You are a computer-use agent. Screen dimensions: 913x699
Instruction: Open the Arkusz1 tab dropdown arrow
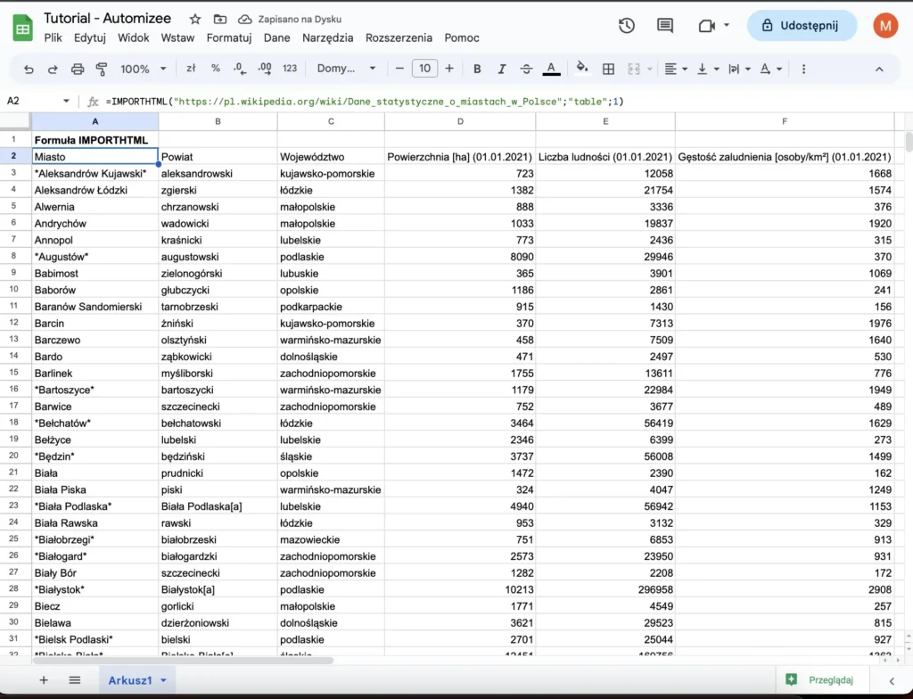(x=164, y=680)
